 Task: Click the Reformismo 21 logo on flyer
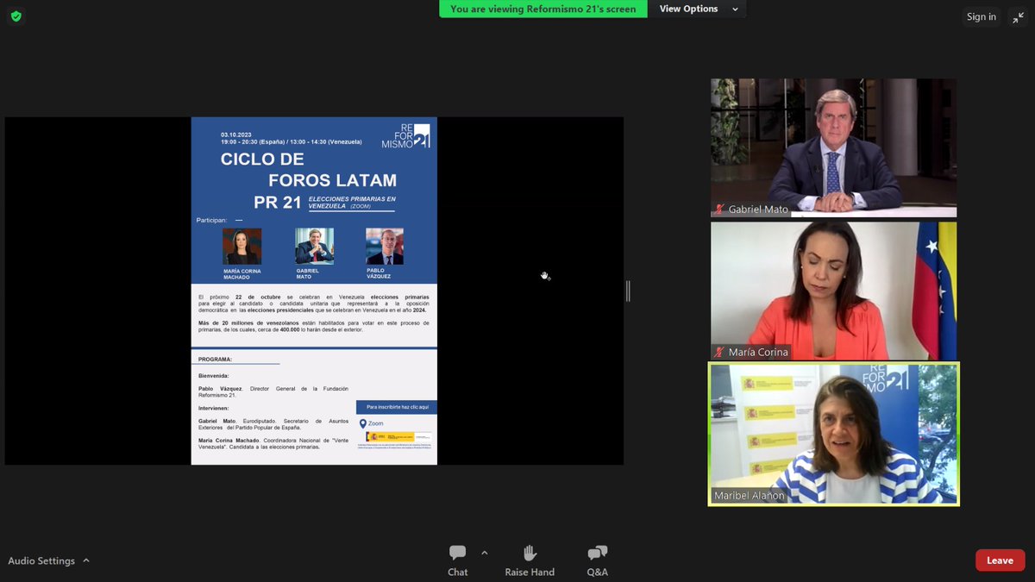click(x=405, y=136)
